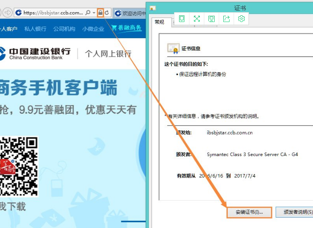Open the address bar dropdown arrow
Viewport: 313px width, 228px height.
click(x=94, y=13)
